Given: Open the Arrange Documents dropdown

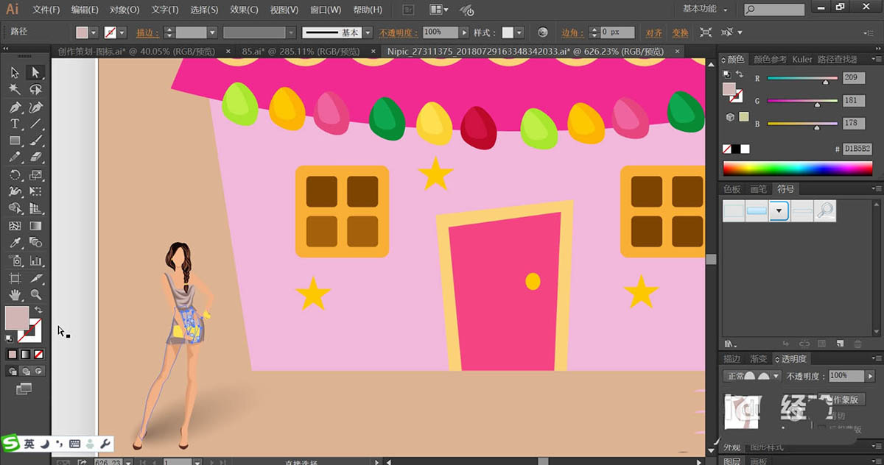Looking at the screenshot, I should coord(438,10).
